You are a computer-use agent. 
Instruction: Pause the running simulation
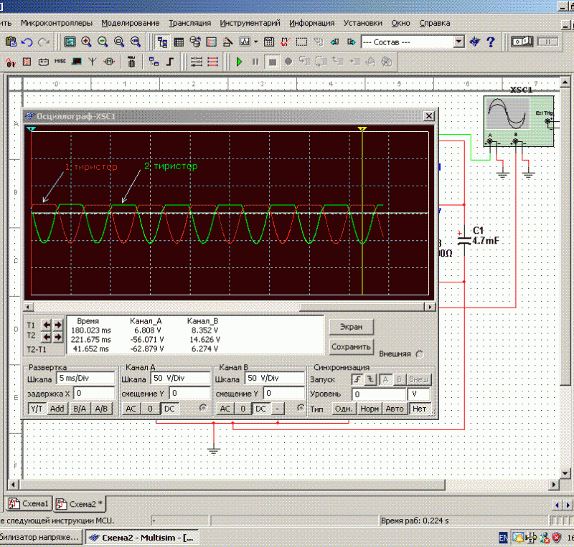tap(256, 62)
